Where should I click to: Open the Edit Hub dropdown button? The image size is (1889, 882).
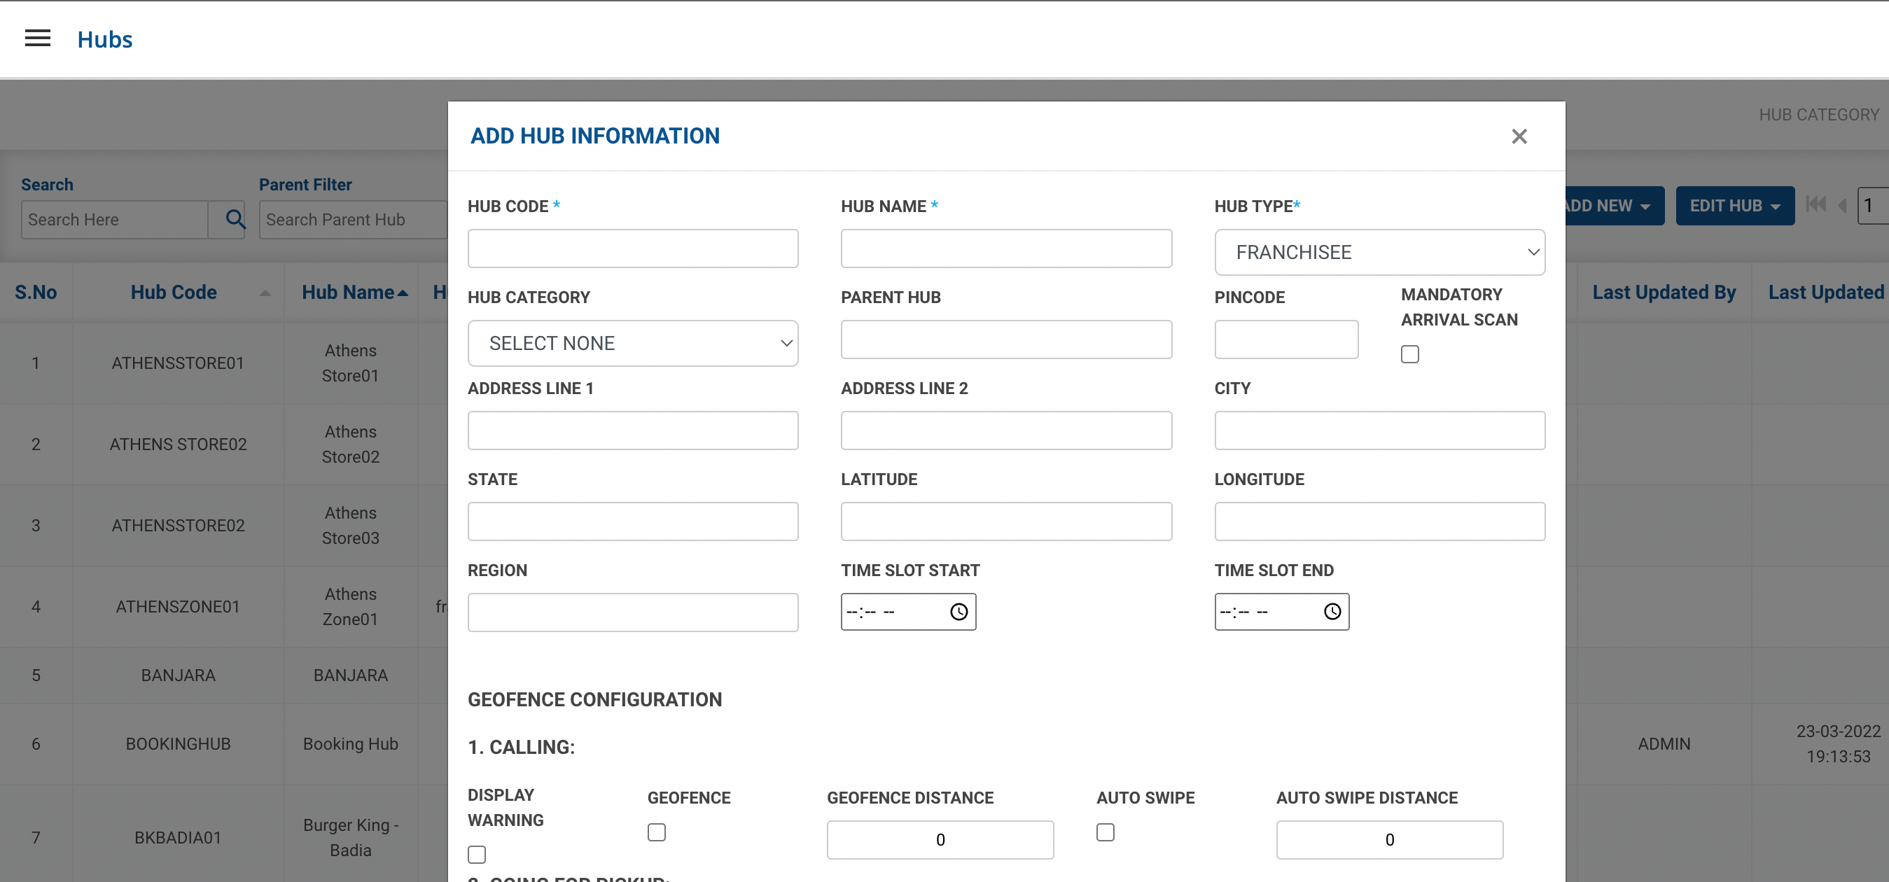tap(1734, 206)
